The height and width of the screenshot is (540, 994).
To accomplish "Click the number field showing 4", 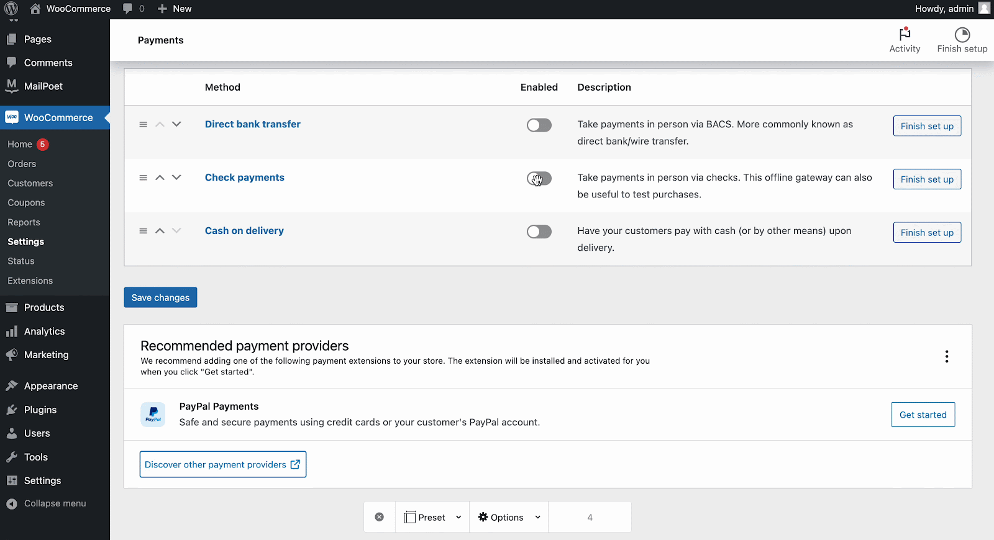I will pyautogui.click(x=590, y=517).
